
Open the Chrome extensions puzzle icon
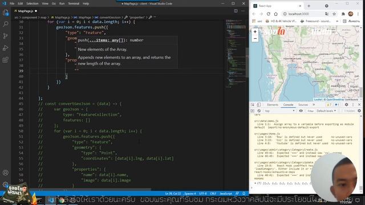click(343, 14)
